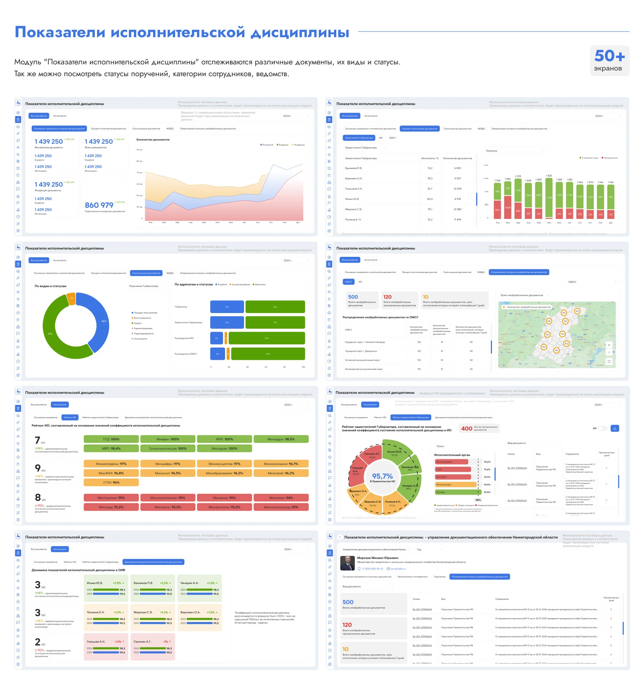Zoom in on the map with plus button
This screenshot has width=644, height=695.
click(609, 345)
